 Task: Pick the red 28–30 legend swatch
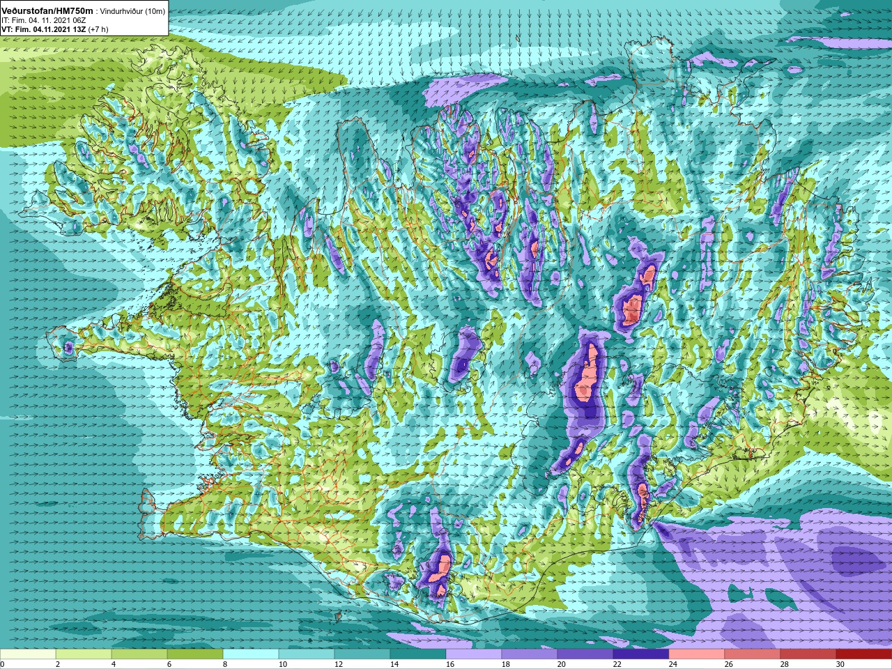click(808, 654)
